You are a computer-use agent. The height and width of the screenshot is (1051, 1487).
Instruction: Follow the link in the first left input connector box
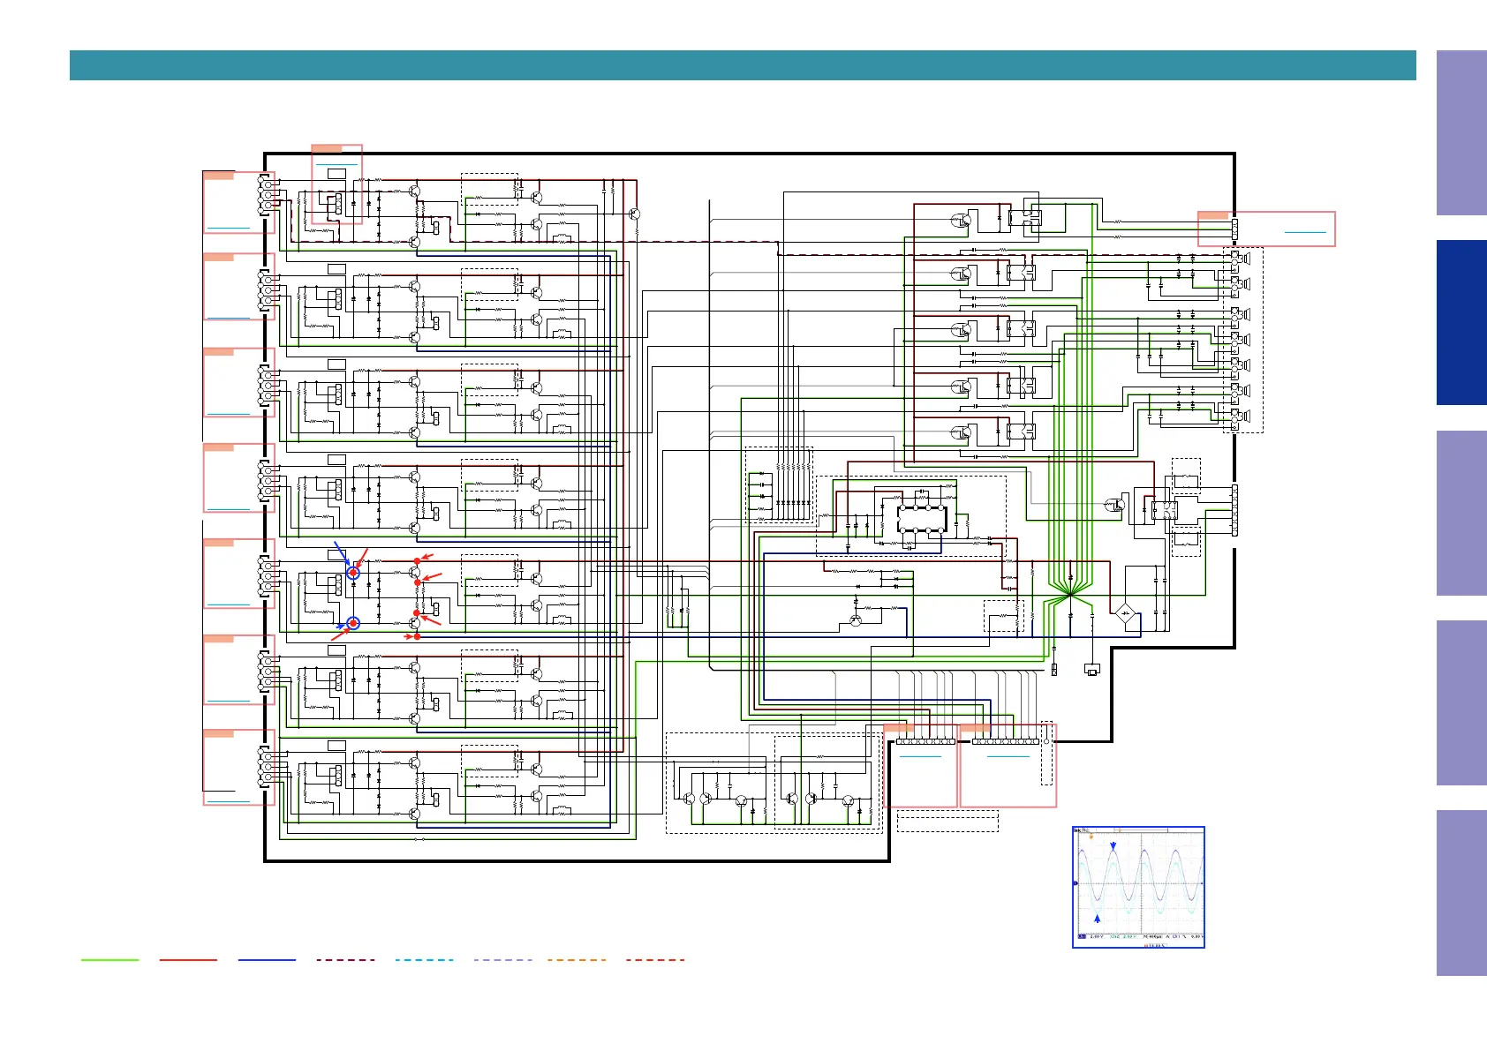tap(229, 229)
